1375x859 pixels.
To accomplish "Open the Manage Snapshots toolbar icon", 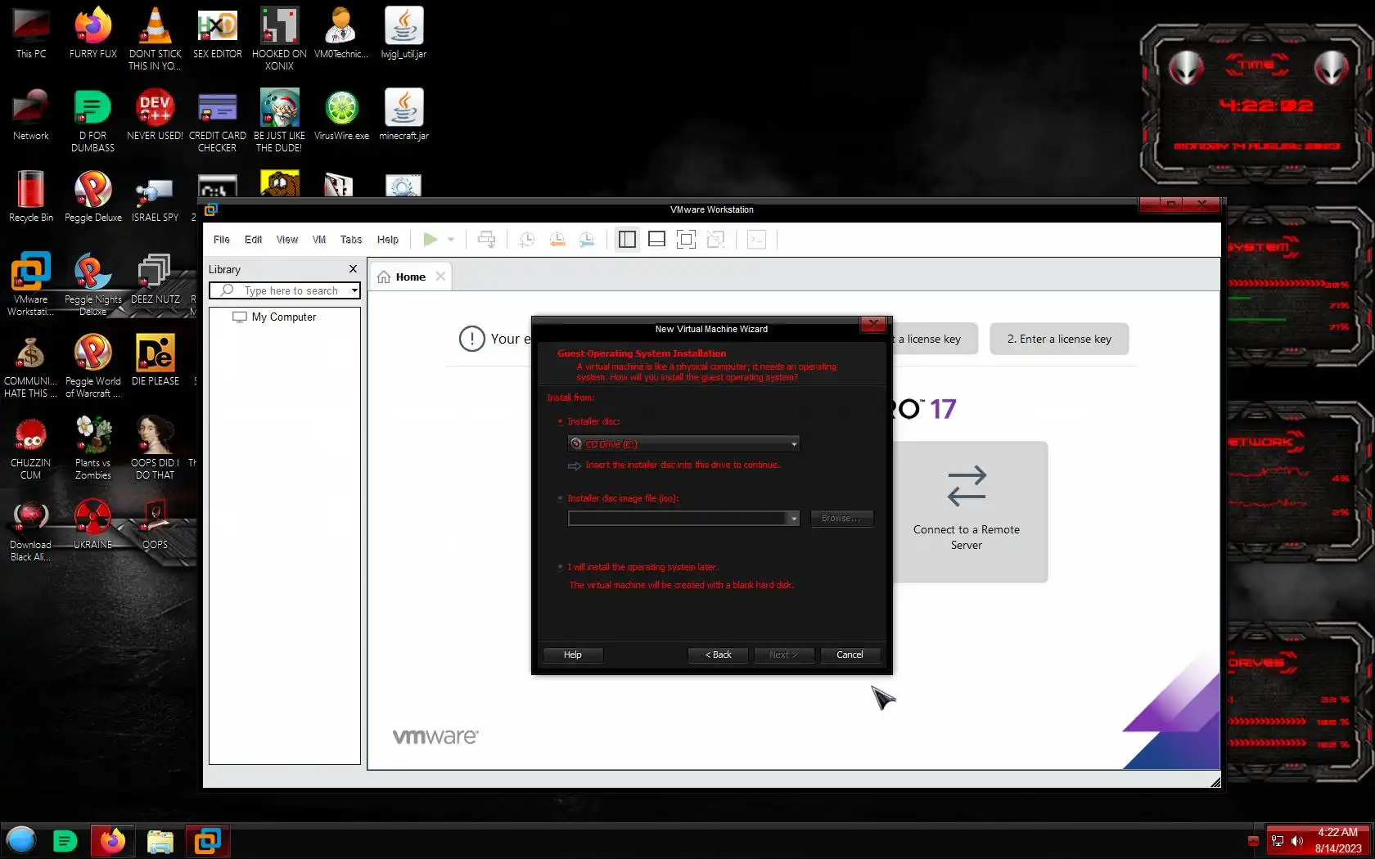I will point(587,240).
